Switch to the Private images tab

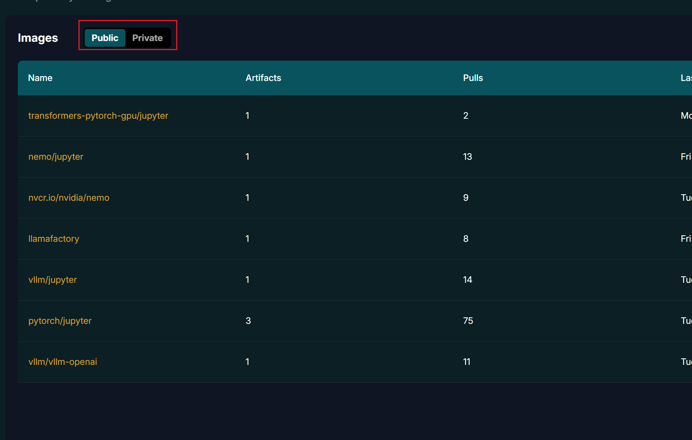coord(147,38)
